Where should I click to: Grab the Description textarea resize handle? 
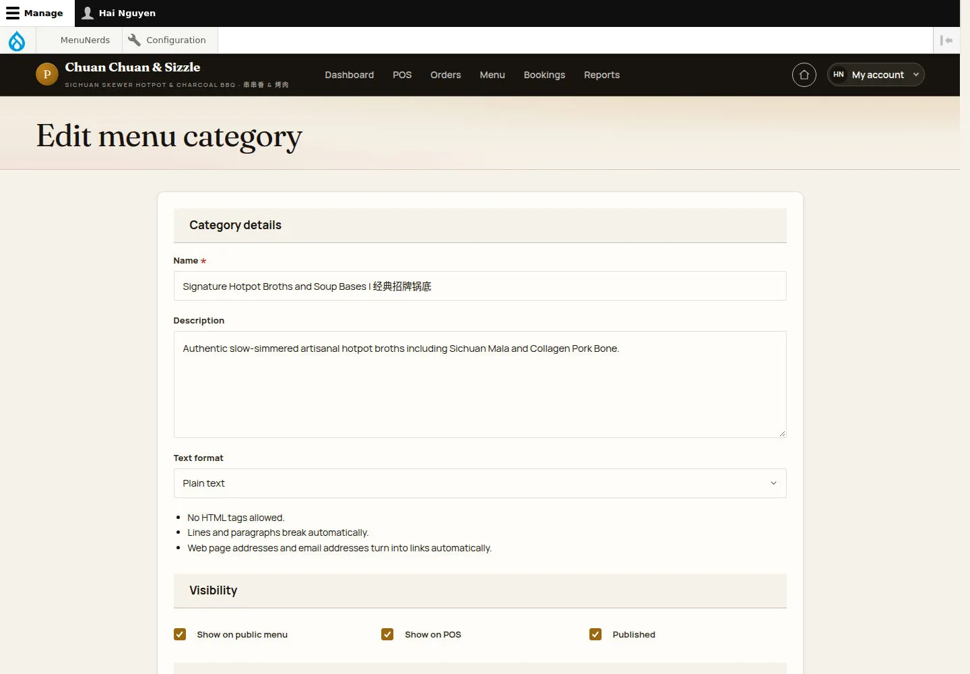coord(782,433)
